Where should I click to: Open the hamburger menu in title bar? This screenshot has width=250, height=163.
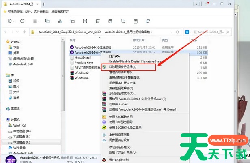[207, 4]
